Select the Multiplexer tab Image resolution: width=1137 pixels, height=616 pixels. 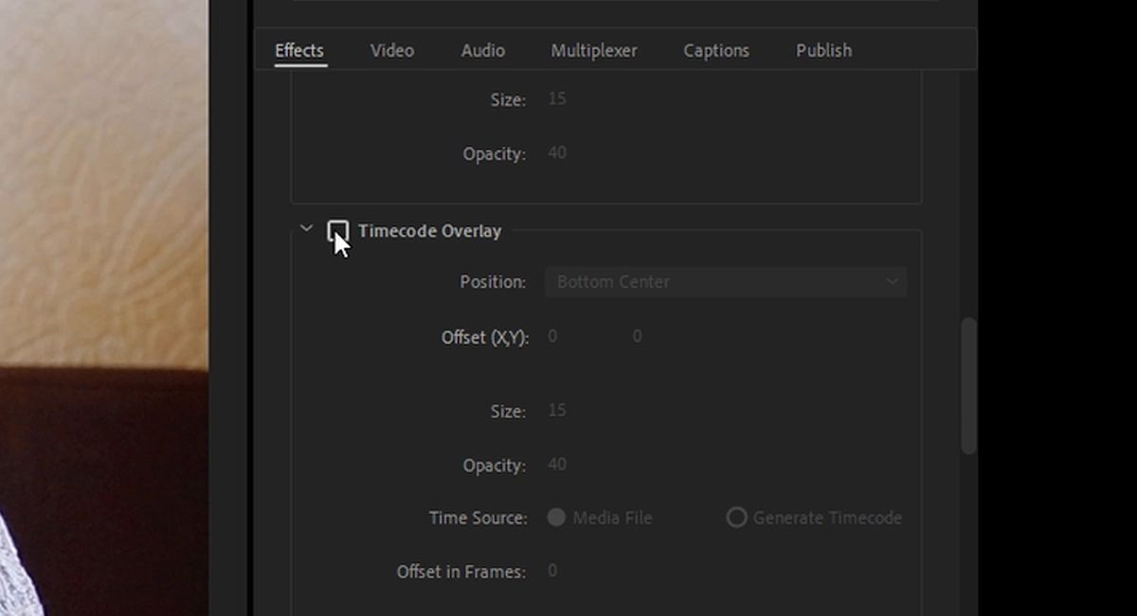594,50
